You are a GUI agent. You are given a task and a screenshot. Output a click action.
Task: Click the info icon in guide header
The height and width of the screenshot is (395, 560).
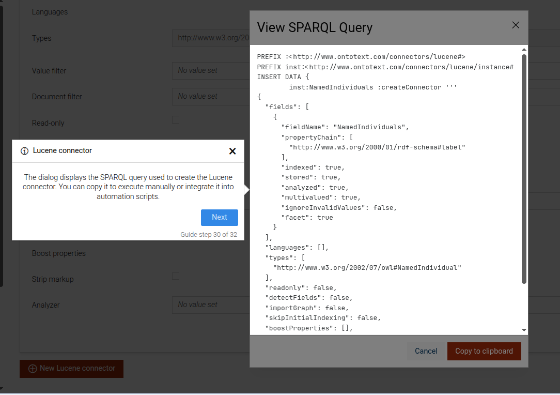tap(24, 151)
